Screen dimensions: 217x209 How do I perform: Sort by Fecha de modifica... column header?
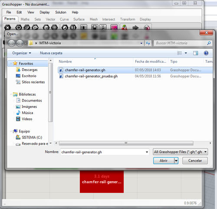[151, 61]
